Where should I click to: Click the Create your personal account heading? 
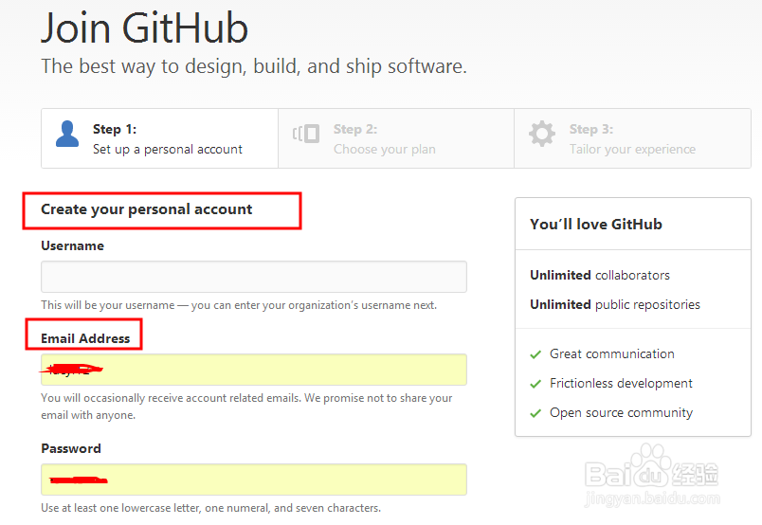point(147,209)
